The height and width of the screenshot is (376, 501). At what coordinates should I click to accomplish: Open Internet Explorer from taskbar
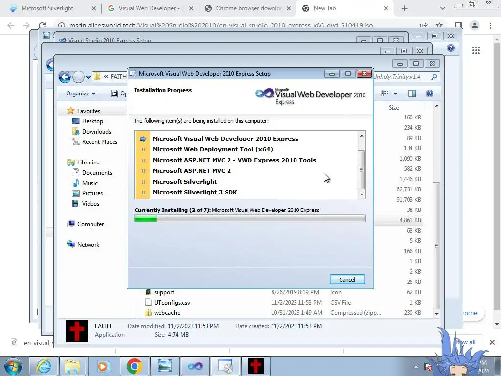tap(44, 366)
